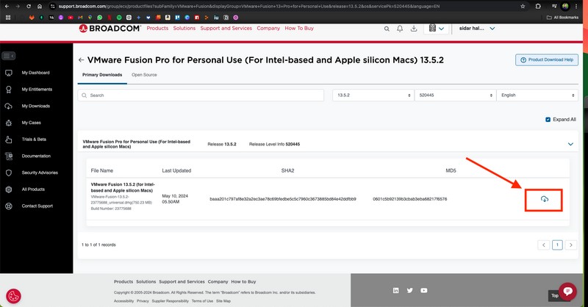Open the Privacy footer link
The image size is (588, 307).
[x=143, y=301]
